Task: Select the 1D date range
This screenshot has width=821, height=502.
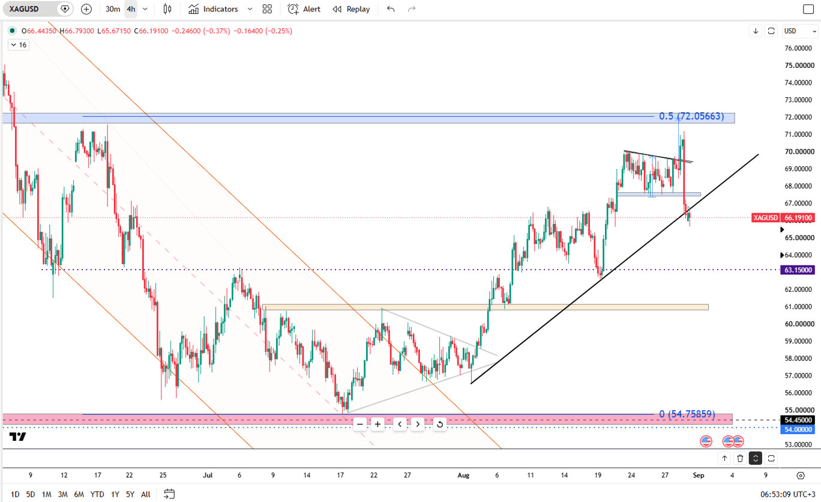Action: (x=15, y=494)
